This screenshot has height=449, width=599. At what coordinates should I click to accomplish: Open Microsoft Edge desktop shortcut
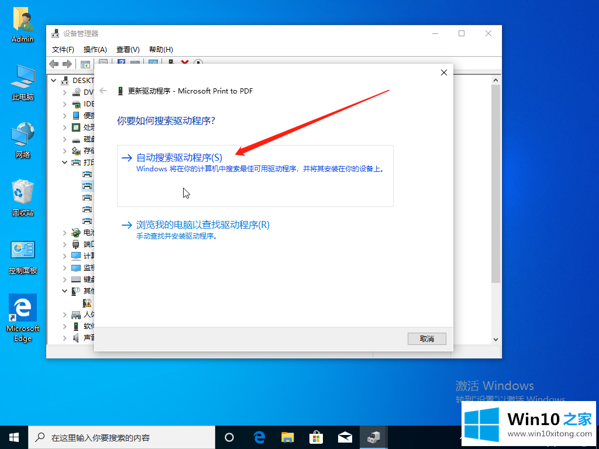click(x=23, y=318)
